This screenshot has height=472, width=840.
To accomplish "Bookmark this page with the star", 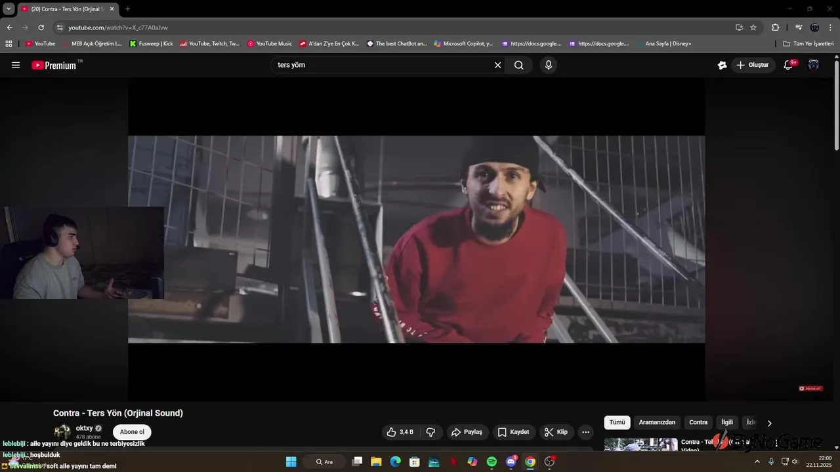I will click(753, 28).
